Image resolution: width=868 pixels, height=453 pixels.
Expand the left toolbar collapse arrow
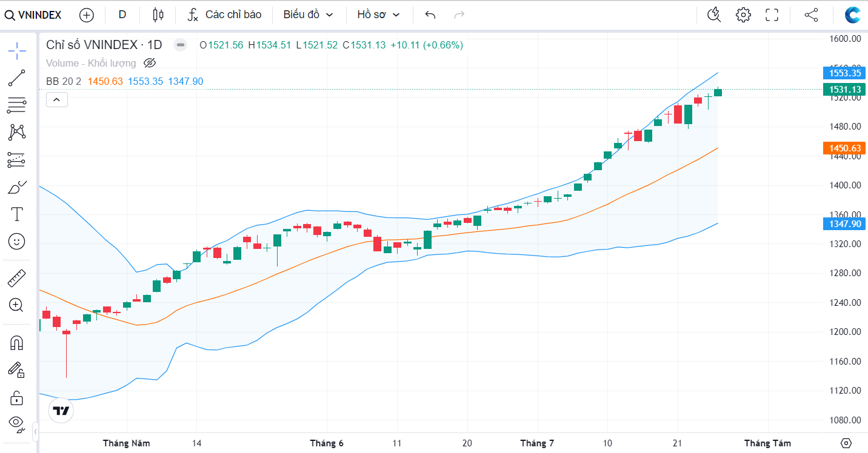pyautogui.click(x=35, y=432)
